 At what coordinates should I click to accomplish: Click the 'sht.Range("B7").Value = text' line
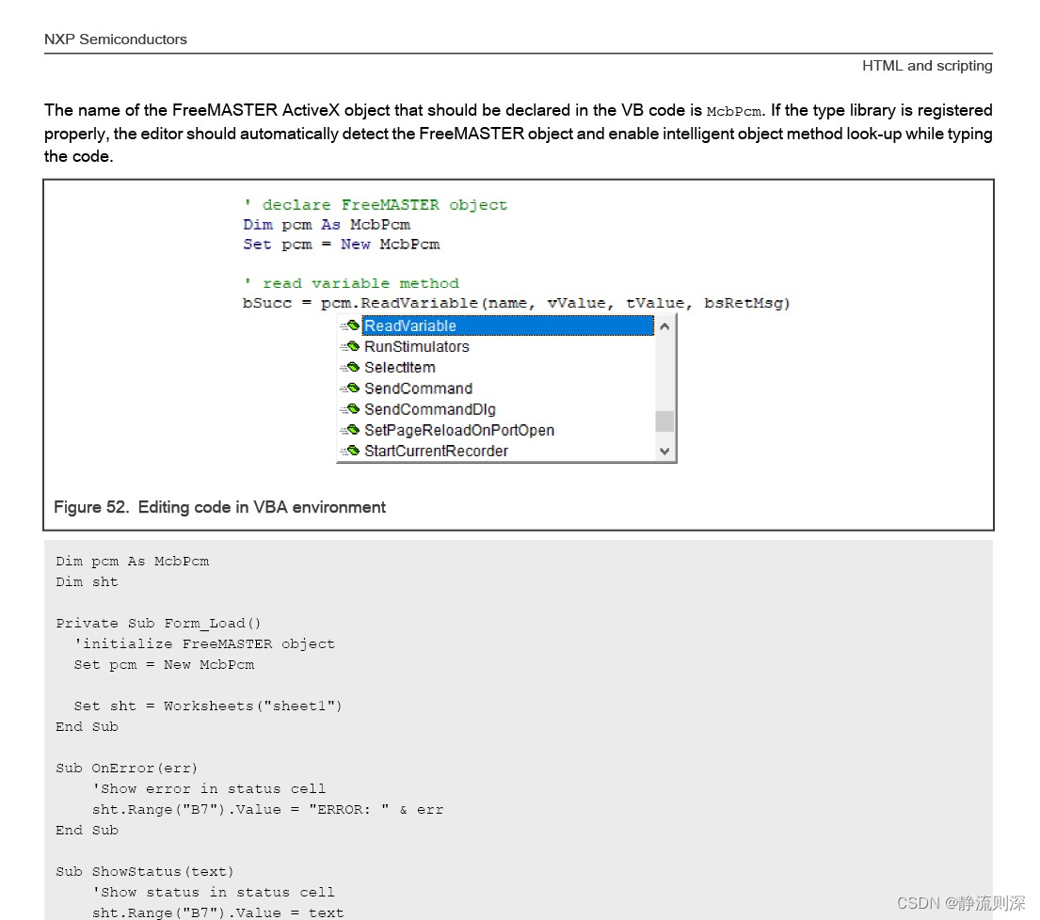click(217, 912)
